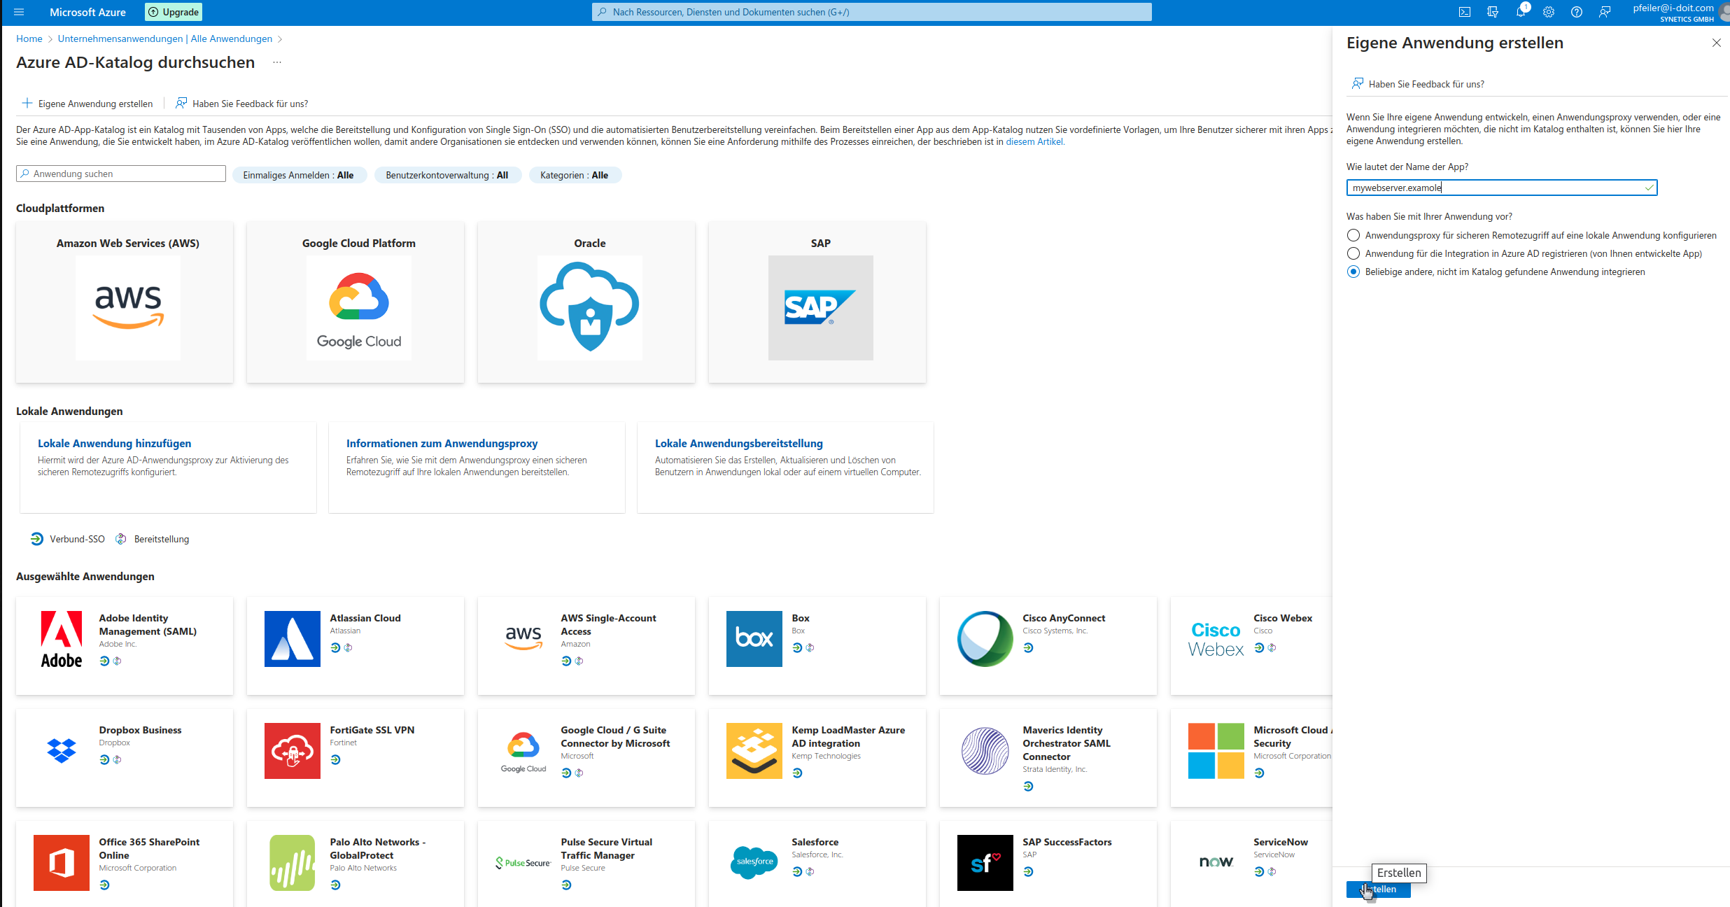Click the app name input field
This screenshot has width=1730, height=907.
pos(1501,188)
